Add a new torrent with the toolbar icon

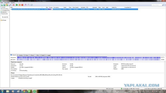[x=2, y=5]
